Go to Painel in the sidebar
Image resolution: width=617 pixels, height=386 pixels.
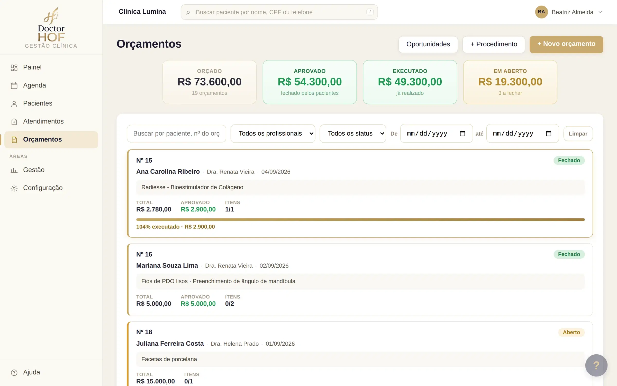51,67
